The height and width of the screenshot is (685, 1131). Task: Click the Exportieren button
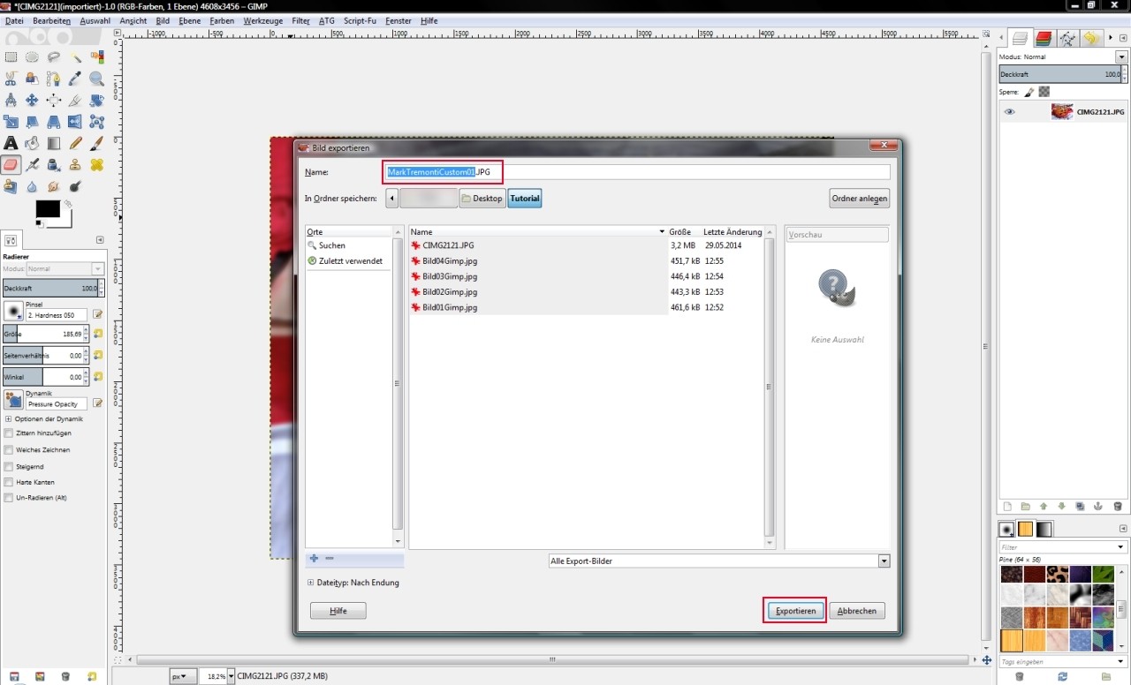pyautogui.click(x=795, y=610)
